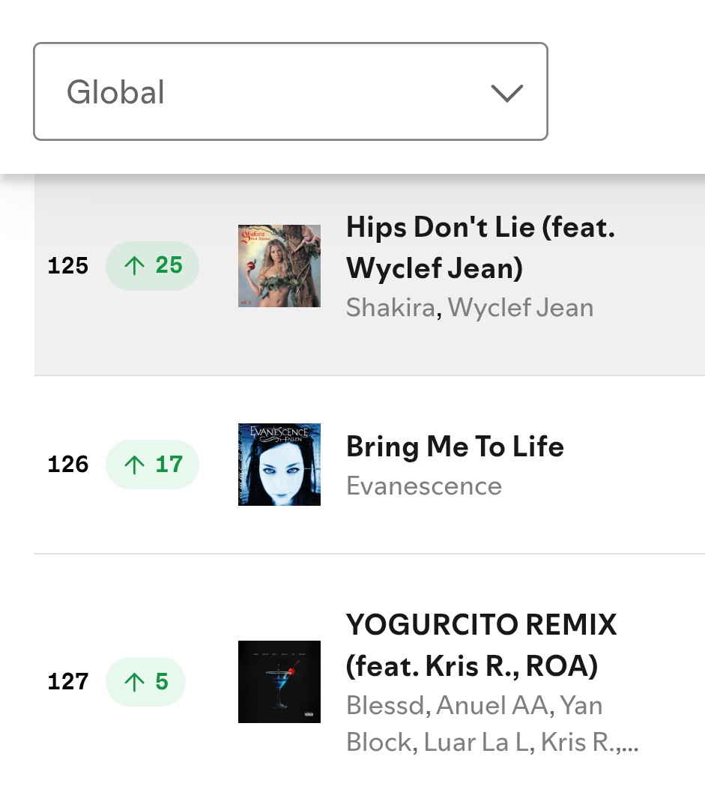Screen dimensions: 705x807
Task: Click the Blessd artist name
Action: tap(384, 706)
